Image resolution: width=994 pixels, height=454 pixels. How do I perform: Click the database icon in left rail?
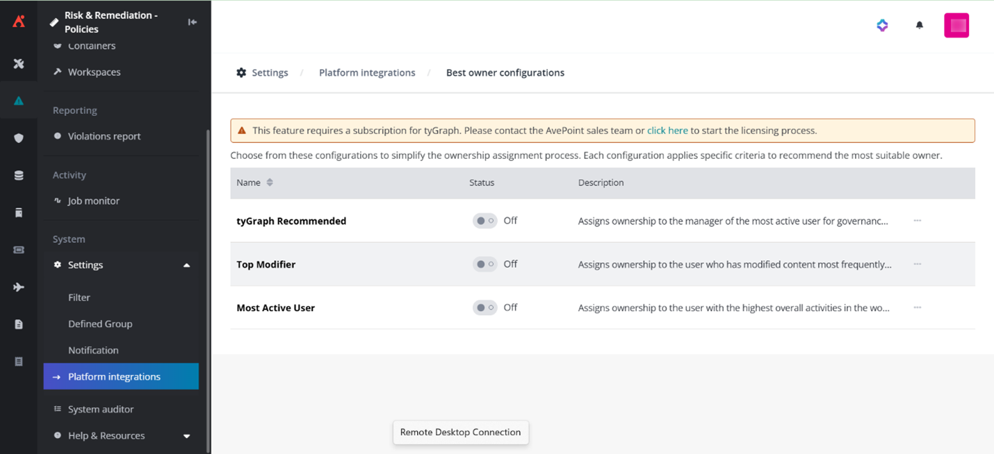[19, 176]
